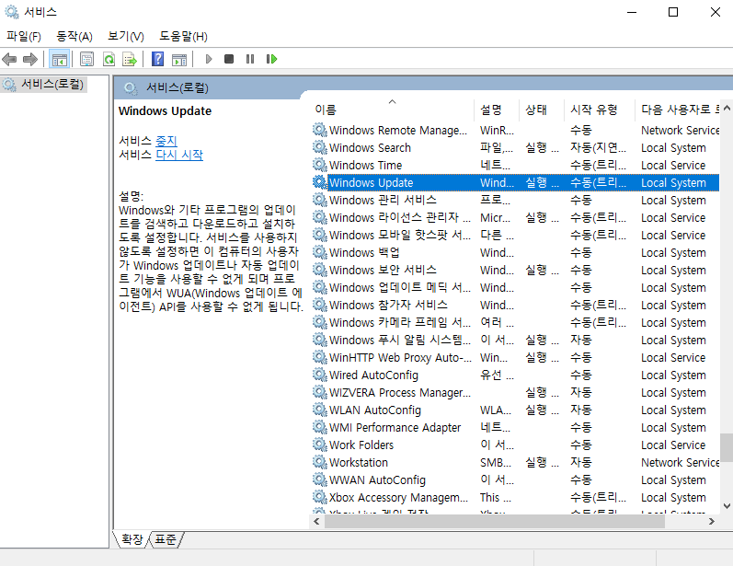Click the Start Service play icon

coord(209,59)
